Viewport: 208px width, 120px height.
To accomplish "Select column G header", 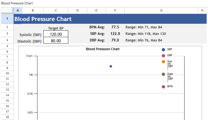I will pyautogui.click(x=161, y=10).
